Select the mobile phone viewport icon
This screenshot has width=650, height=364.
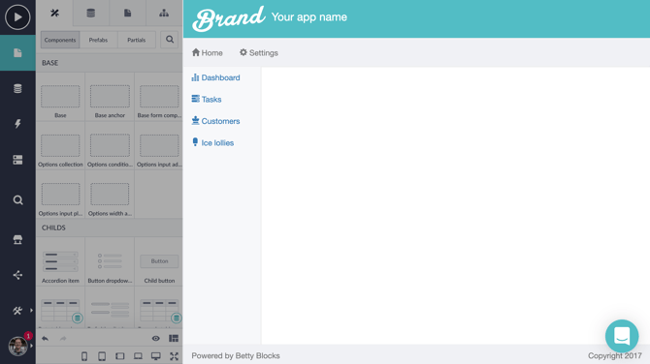point(84,356)
